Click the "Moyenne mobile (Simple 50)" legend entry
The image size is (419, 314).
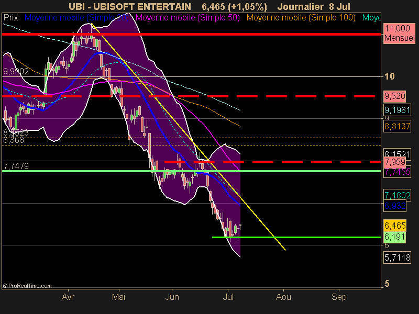tap(188, 18)
